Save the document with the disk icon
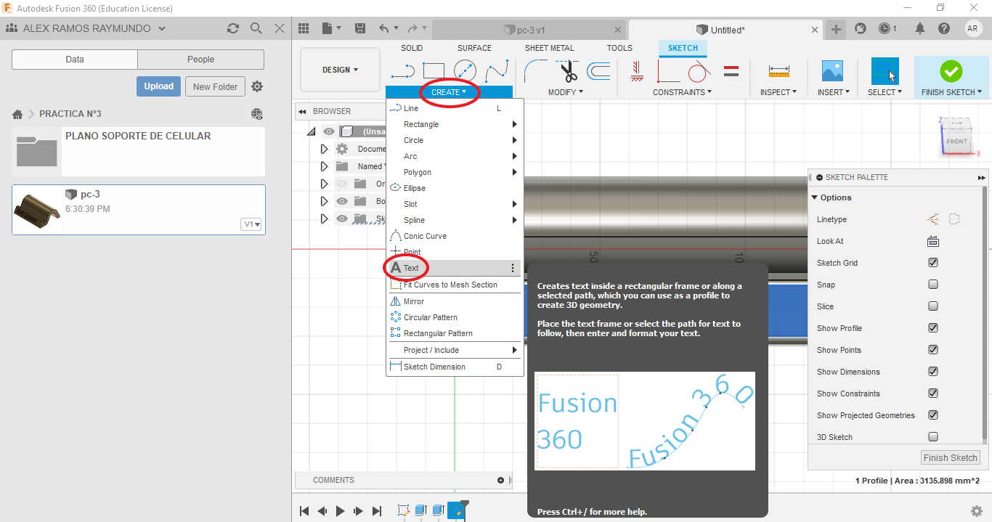The image size is (992, 522). coord(360,28)
